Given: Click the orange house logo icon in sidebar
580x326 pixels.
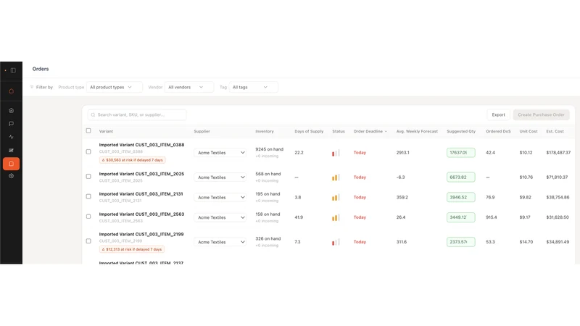Looking at the screenshot, I should 11,91.
